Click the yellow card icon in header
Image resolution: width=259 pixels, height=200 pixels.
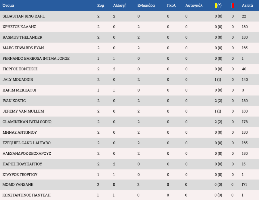(216, 6)
